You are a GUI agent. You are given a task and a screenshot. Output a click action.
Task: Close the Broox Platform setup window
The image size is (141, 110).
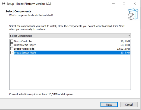click(x=135, y=4)
